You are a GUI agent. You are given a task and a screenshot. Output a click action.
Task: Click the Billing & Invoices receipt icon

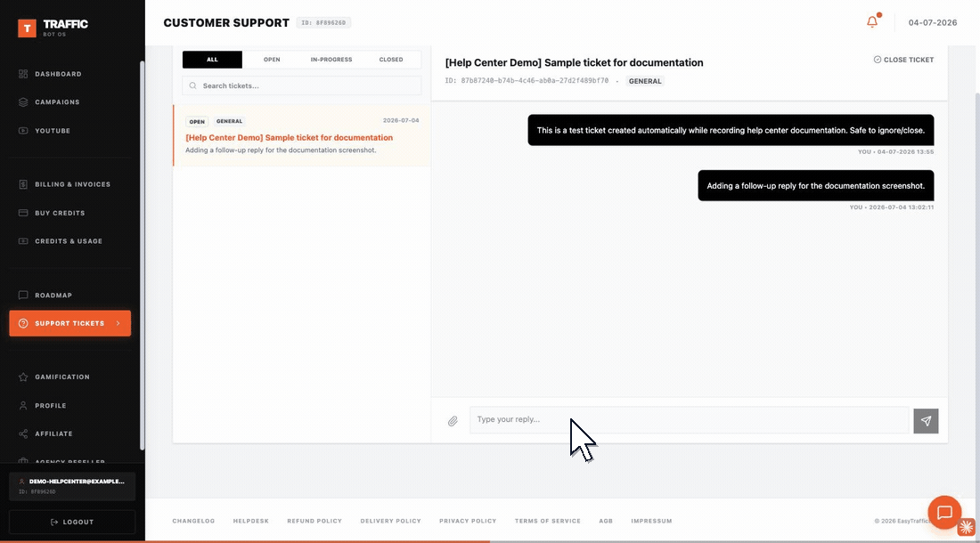[x=23, y=184]
